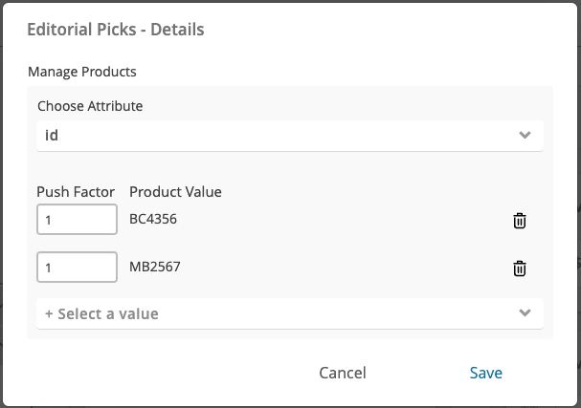The width and height of the screenshot is (581, 408).
Task: Click the Push Factor column header
Action: pos(76,192)
